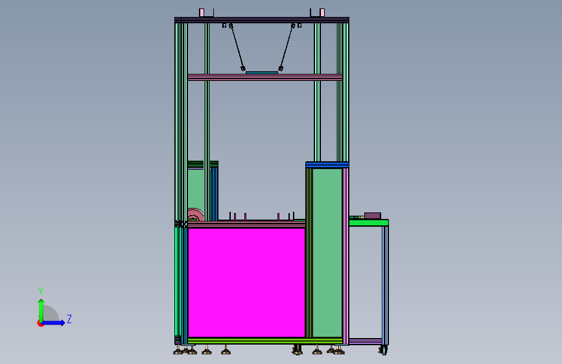Select the large magenta front panel
This screenshot has height=364, width=562.
pyautogui.click(x=246, y=282)
